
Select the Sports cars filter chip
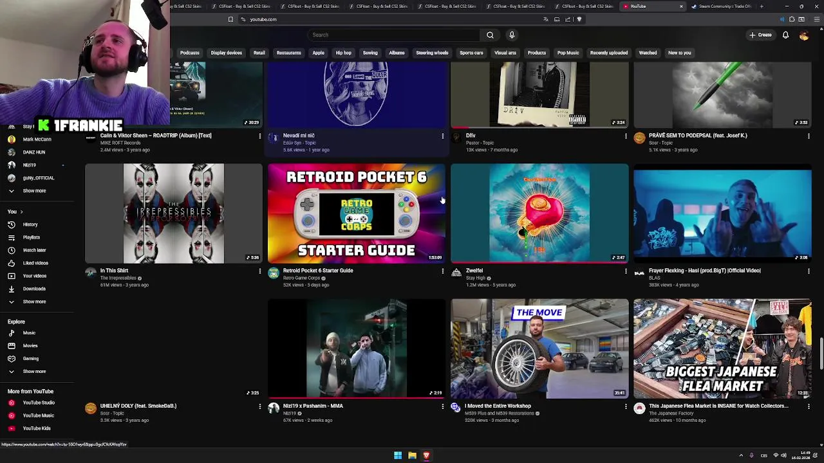(x=471, y=53)
